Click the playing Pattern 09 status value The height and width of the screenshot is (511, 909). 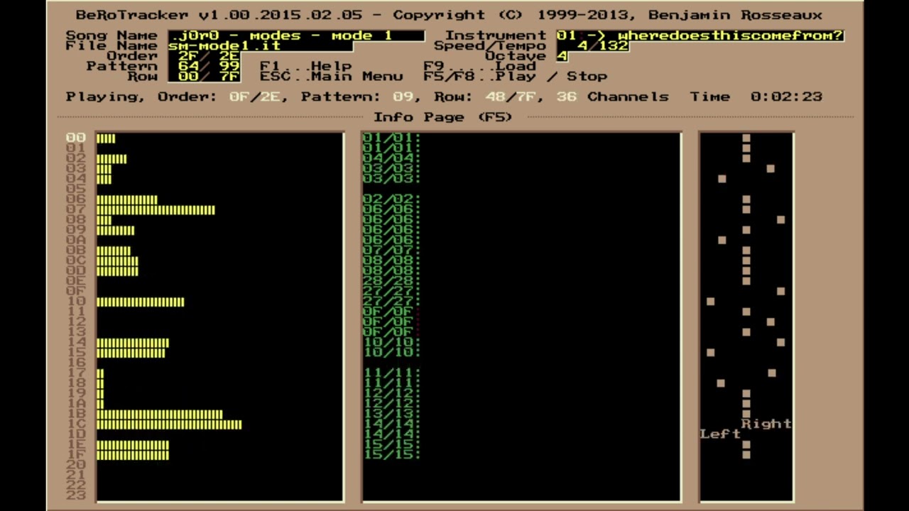[x=403, y=97]
